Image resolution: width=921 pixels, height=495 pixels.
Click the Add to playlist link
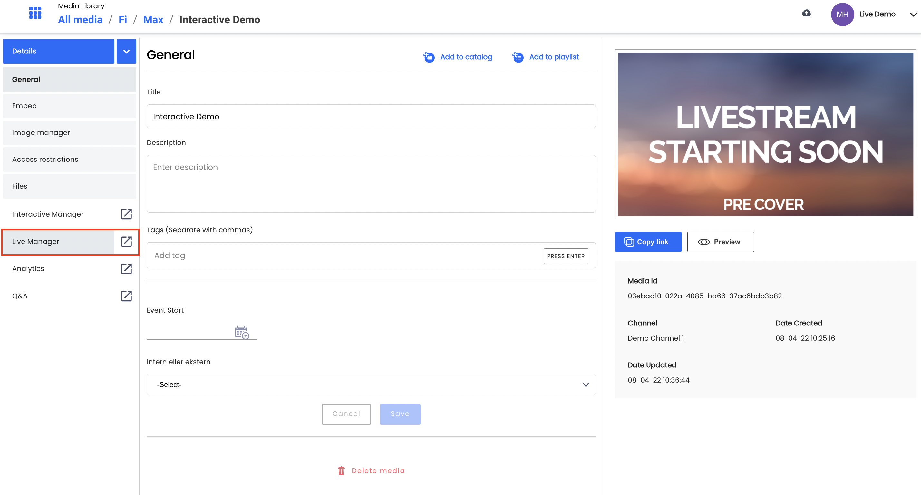click(x=554, y=57)
